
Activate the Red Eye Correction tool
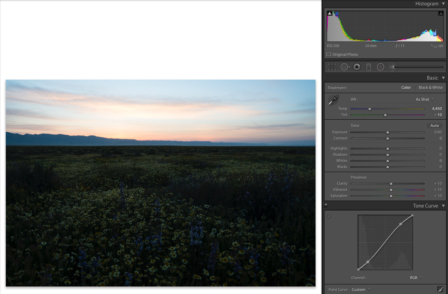(357, 67)
